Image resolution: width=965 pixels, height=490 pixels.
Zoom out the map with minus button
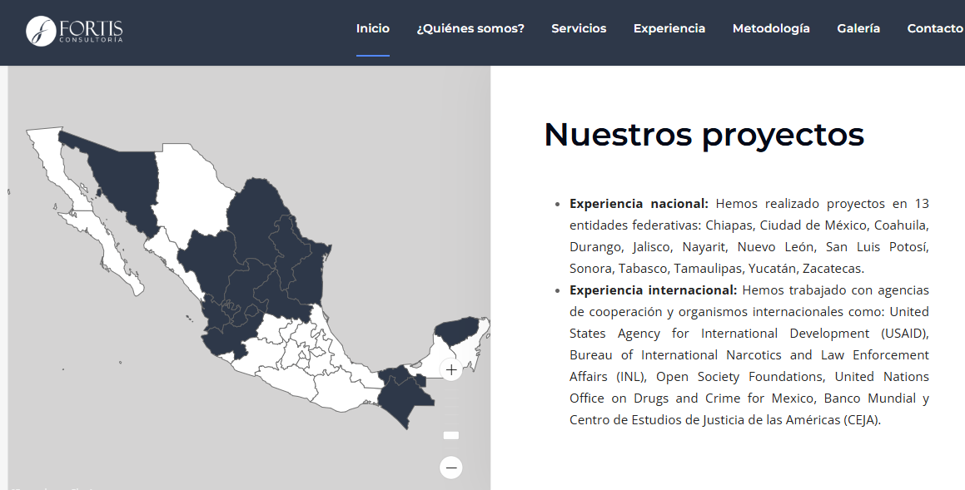point(451,468)
